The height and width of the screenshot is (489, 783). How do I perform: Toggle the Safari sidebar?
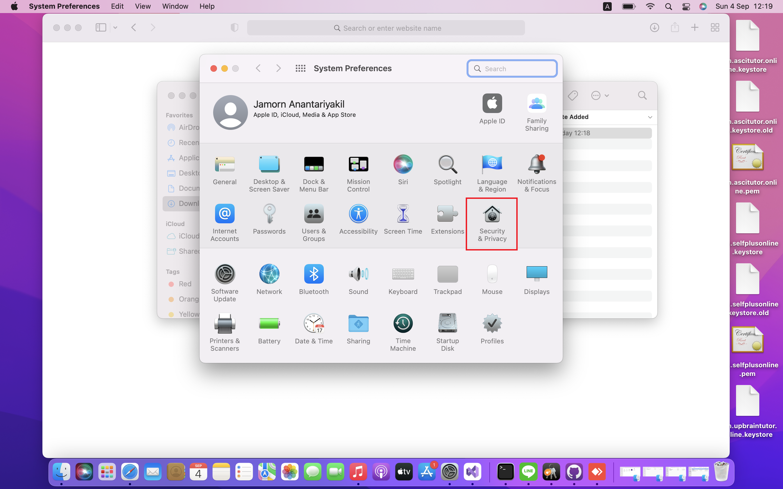click(101, 27)
